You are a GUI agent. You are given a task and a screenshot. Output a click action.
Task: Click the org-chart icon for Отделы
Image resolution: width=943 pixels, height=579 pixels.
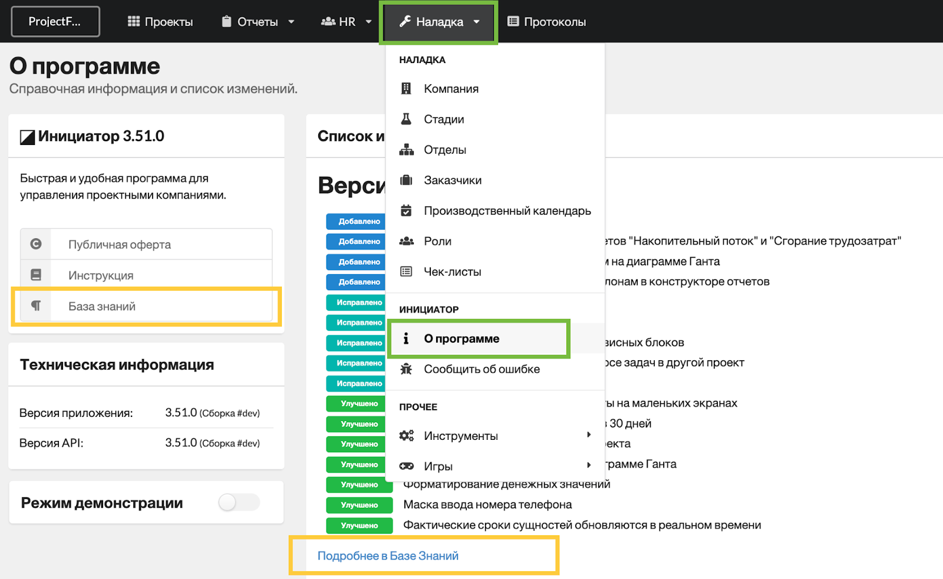(406, 150)
